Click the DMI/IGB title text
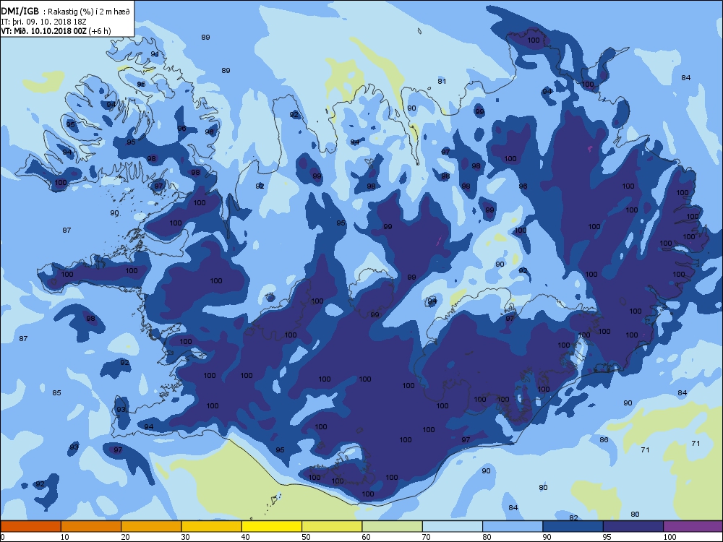The image size is (723, 542). (20, 12)
